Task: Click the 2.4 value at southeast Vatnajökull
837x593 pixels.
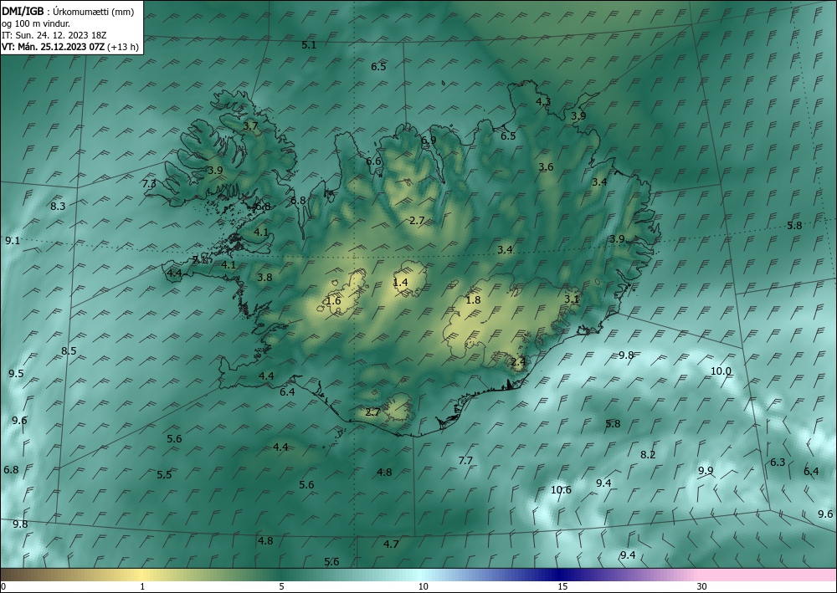Action: [x=518, y=362]
